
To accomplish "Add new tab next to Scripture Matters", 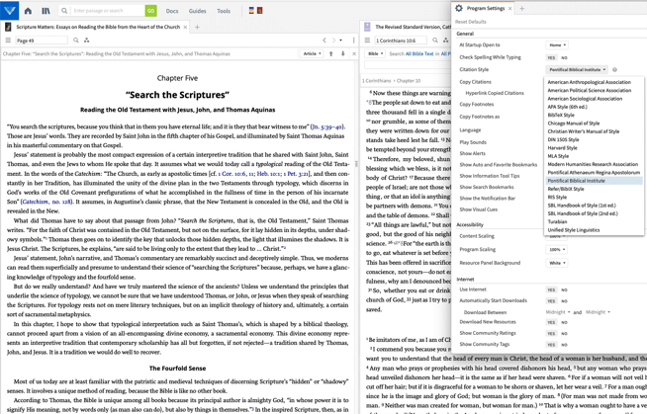I will coord(197,28).
